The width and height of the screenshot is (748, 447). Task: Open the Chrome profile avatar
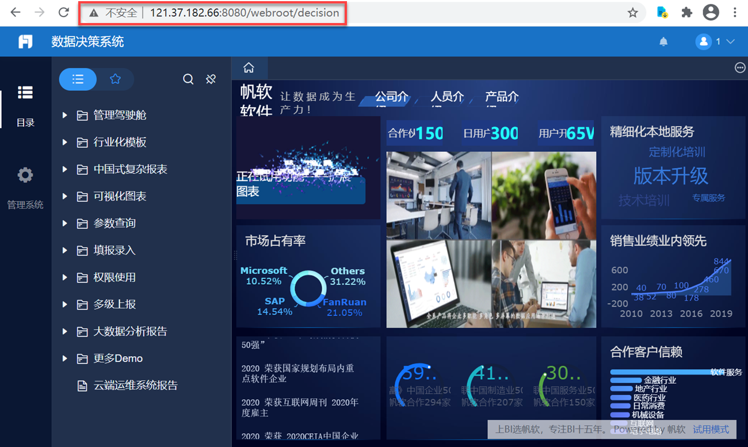coord(711,12)
